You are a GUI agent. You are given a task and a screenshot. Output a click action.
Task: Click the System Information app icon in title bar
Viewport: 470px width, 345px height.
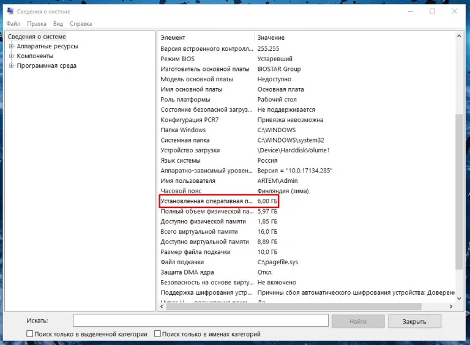point(10,11)
